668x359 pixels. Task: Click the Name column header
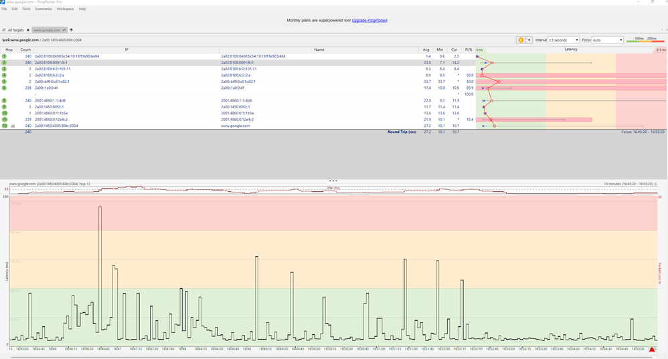(319, 49)
